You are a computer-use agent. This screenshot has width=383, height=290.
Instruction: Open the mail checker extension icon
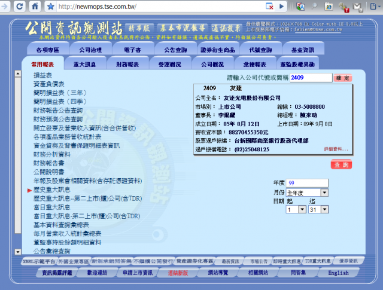(x=358, y=7)
